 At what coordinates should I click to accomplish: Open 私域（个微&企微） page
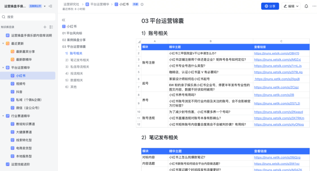pos(29,100)
